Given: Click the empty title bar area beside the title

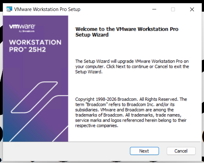Looking at the screenshot, I should tap(113, 9).
